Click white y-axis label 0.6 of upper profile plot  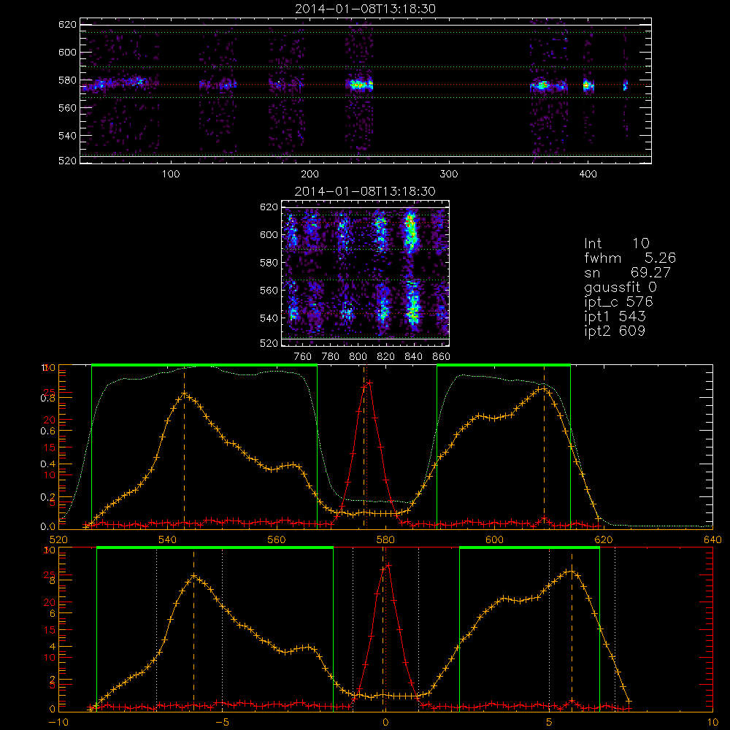(48, 431)
